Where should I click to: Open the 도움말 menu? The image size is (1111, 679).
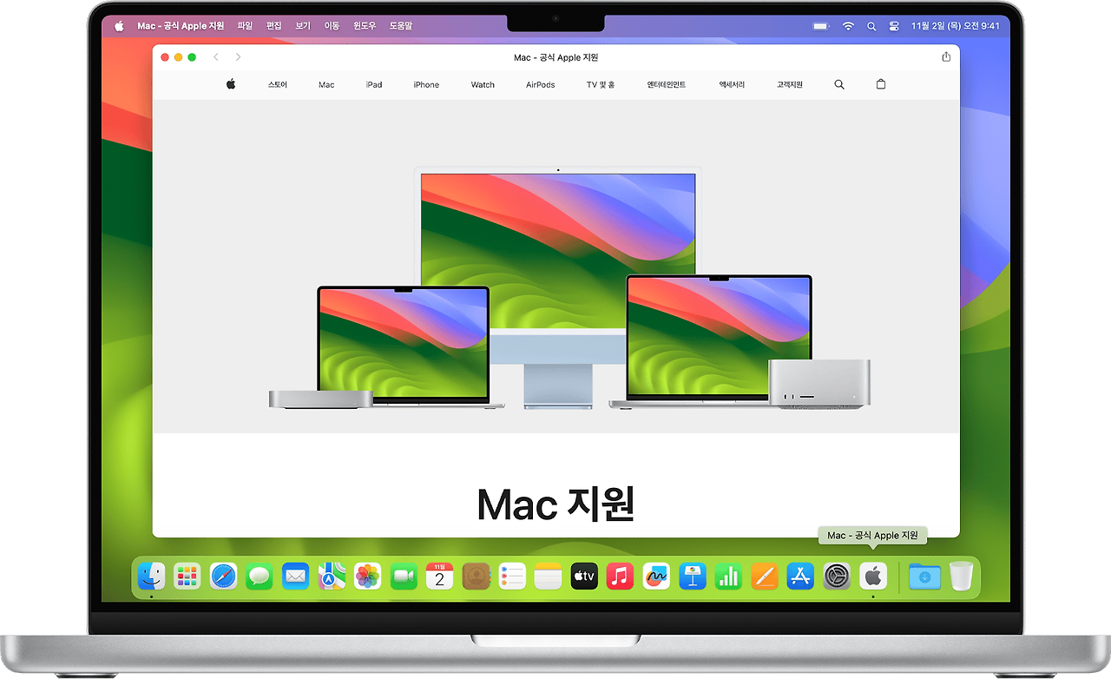click(402, 26)
